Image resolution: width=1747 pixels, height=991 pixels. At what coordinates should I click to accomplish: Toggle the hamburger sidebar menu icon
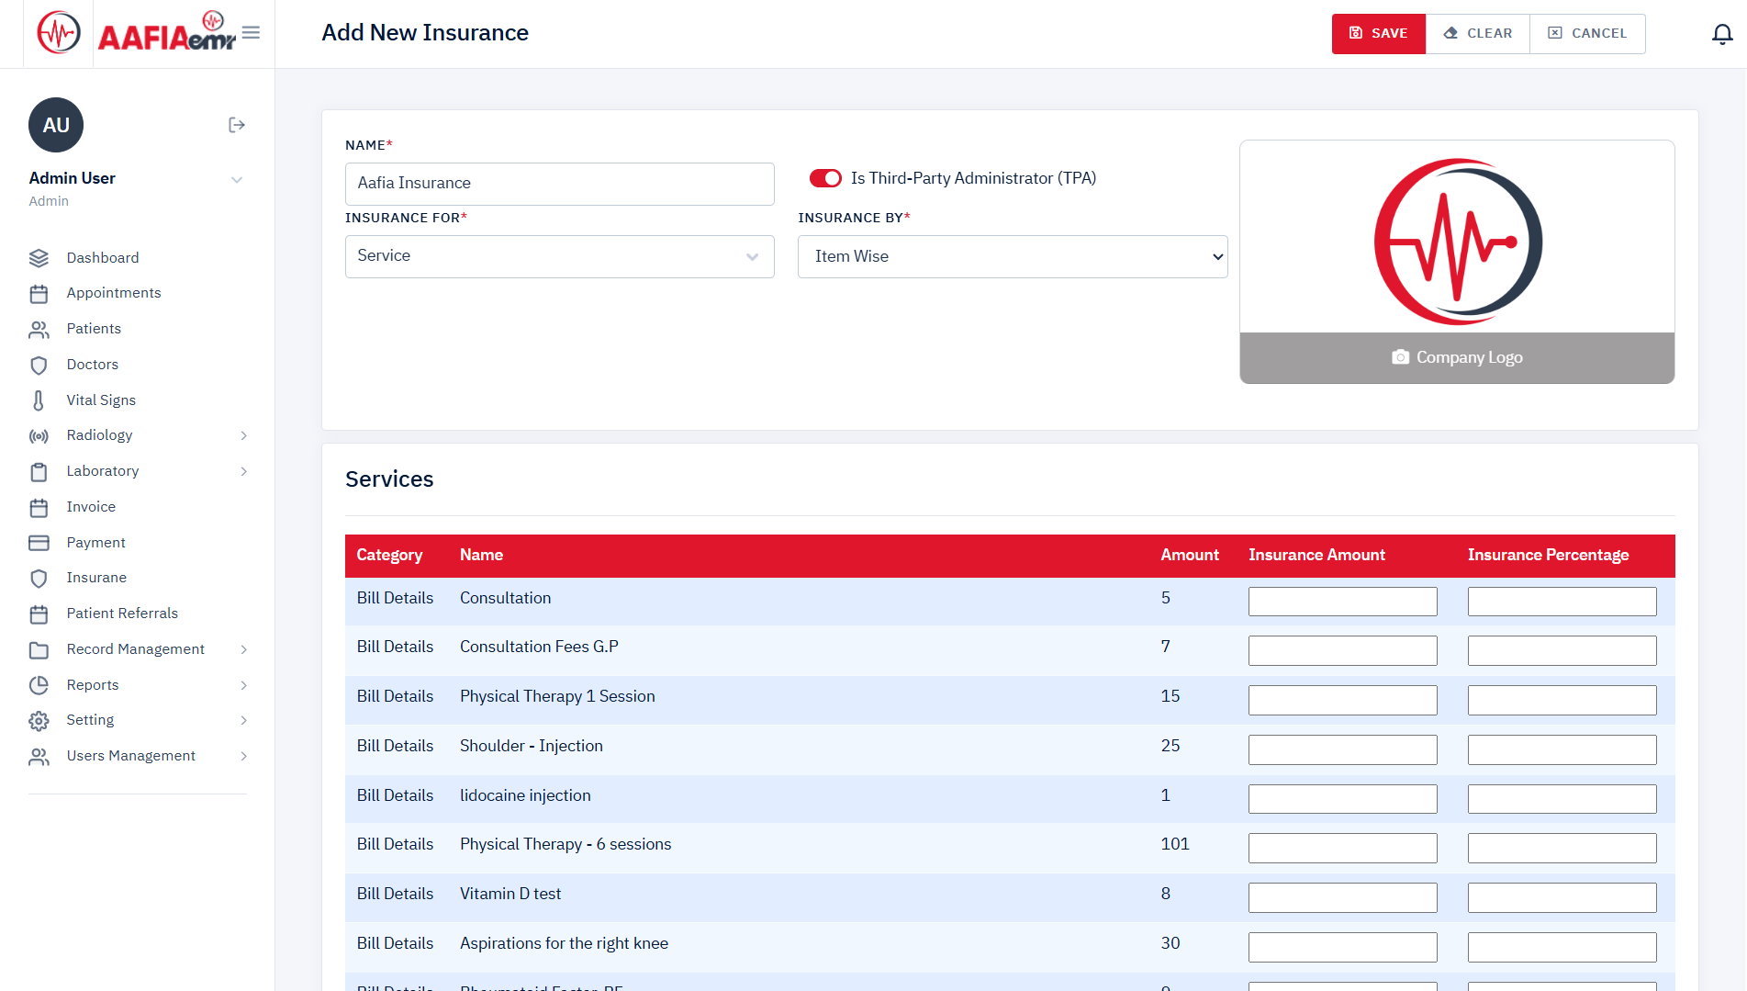[x=251, y=33]
